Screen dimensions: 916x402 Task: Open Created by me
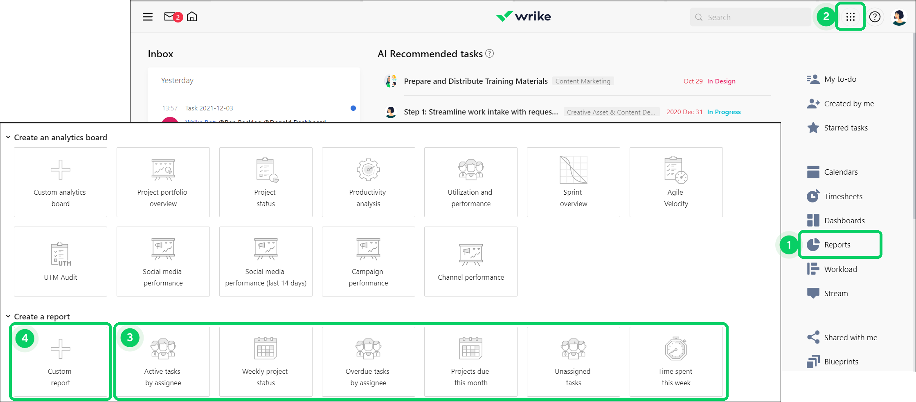(x=840, y=103)
